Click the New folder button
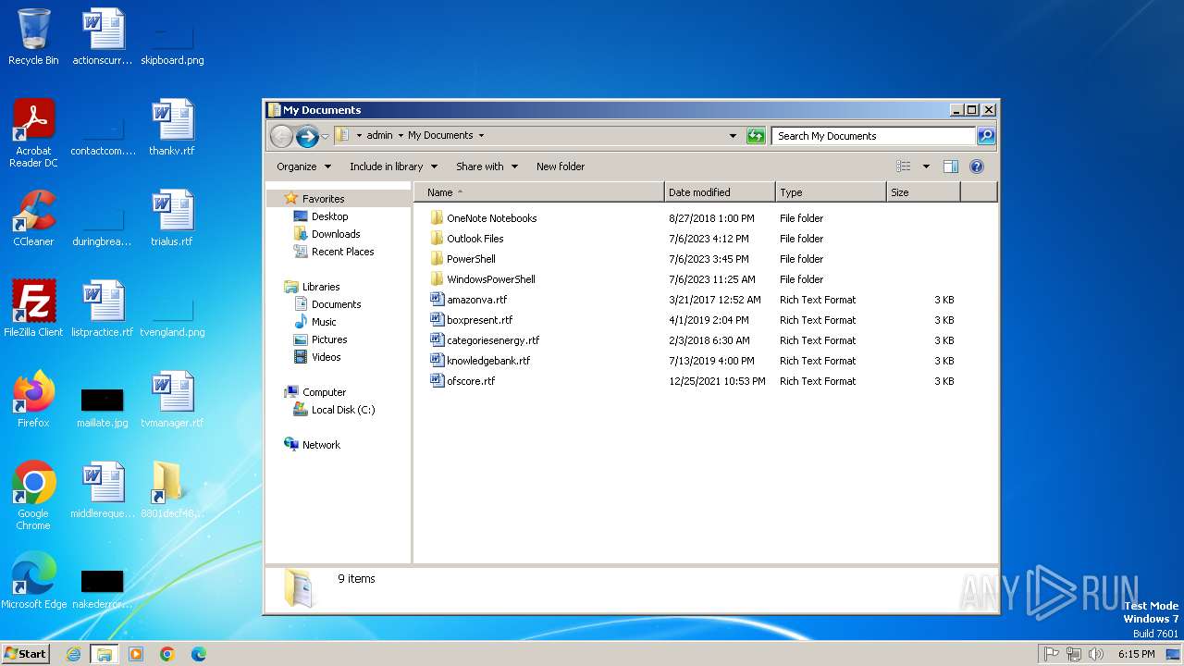The image size is (1184, 666). point(561,166)
